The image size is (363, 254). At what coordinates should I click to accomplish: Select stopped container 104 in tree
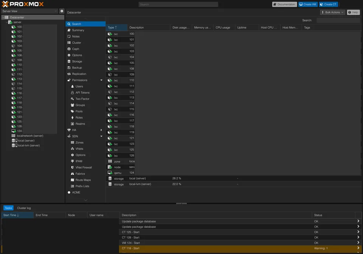pyautogui.click(x=14, y=46)
